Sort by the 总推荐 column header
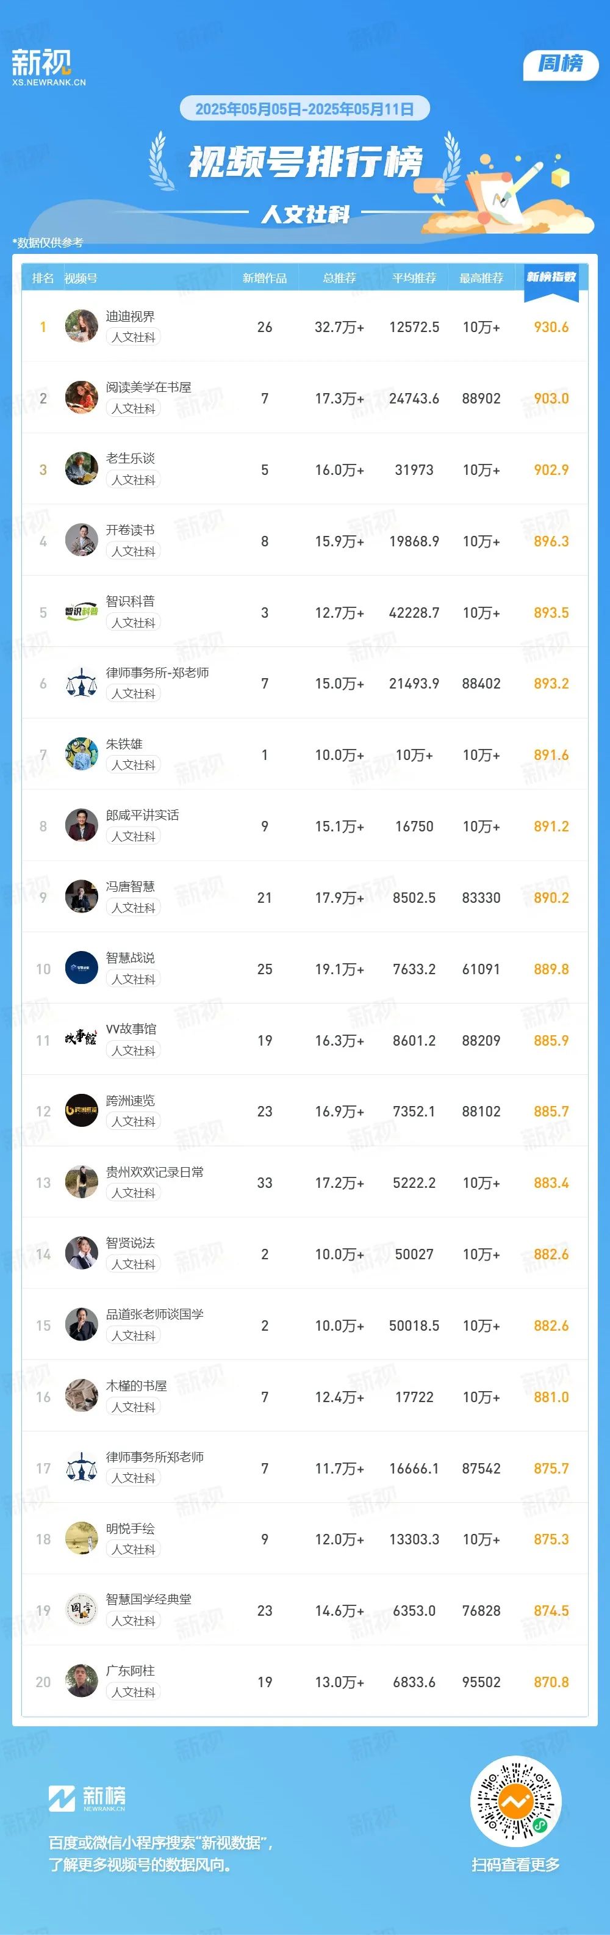This screenshot has height=1935, width=610. (x=339, y=278)
